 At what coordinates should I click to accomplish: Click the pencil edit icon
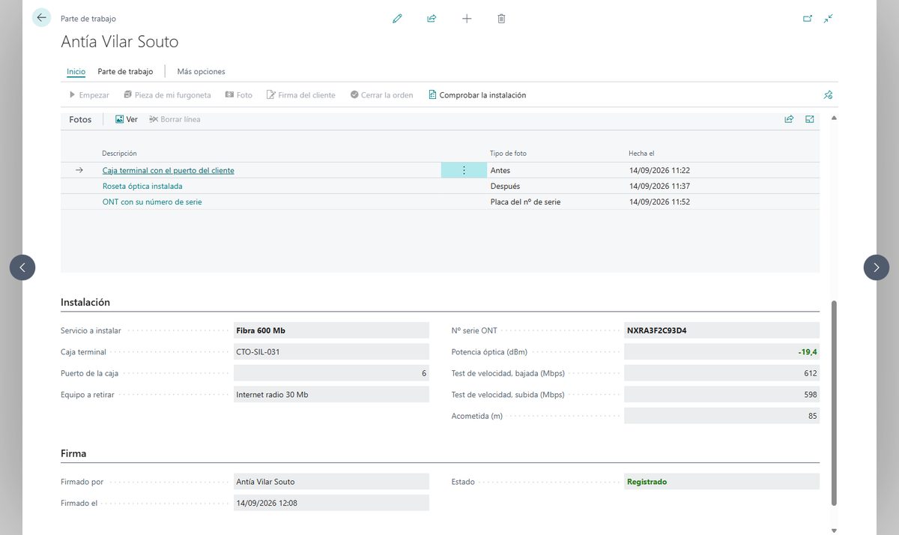[x=397, y=18]
